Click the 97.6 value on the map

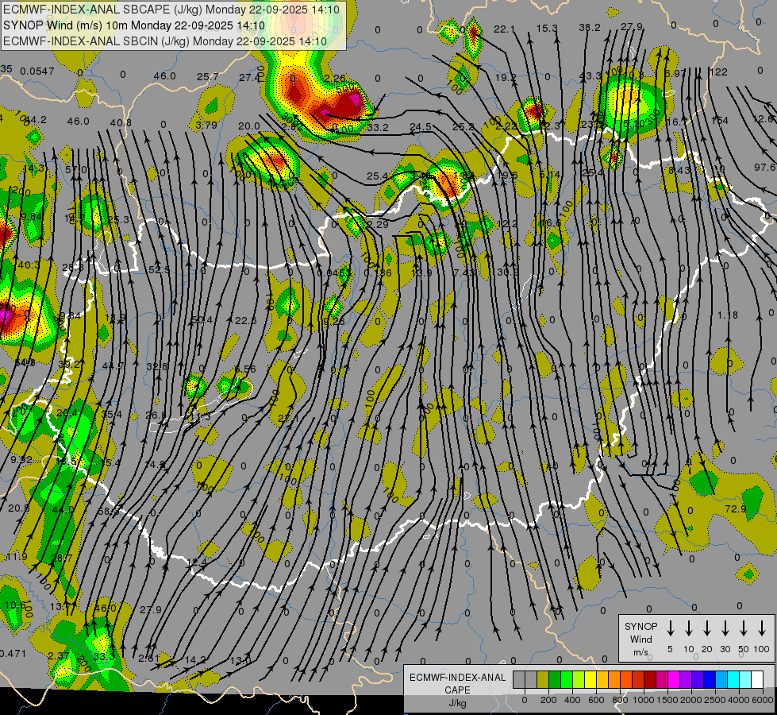[764, 167]
